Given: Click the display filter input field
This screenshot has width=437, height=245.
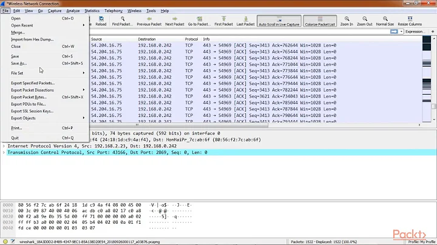Looking at the screenshot, I should pos(239,32).
